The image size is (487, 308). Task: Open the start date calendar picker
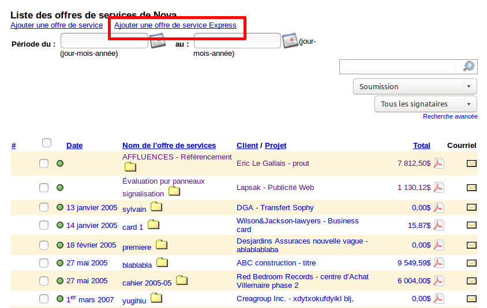tap(157, 41)
